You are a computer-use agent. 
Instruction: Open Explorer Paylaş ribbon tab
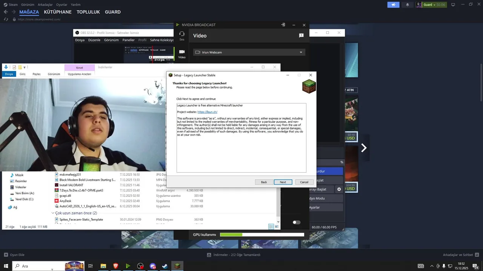37,74
